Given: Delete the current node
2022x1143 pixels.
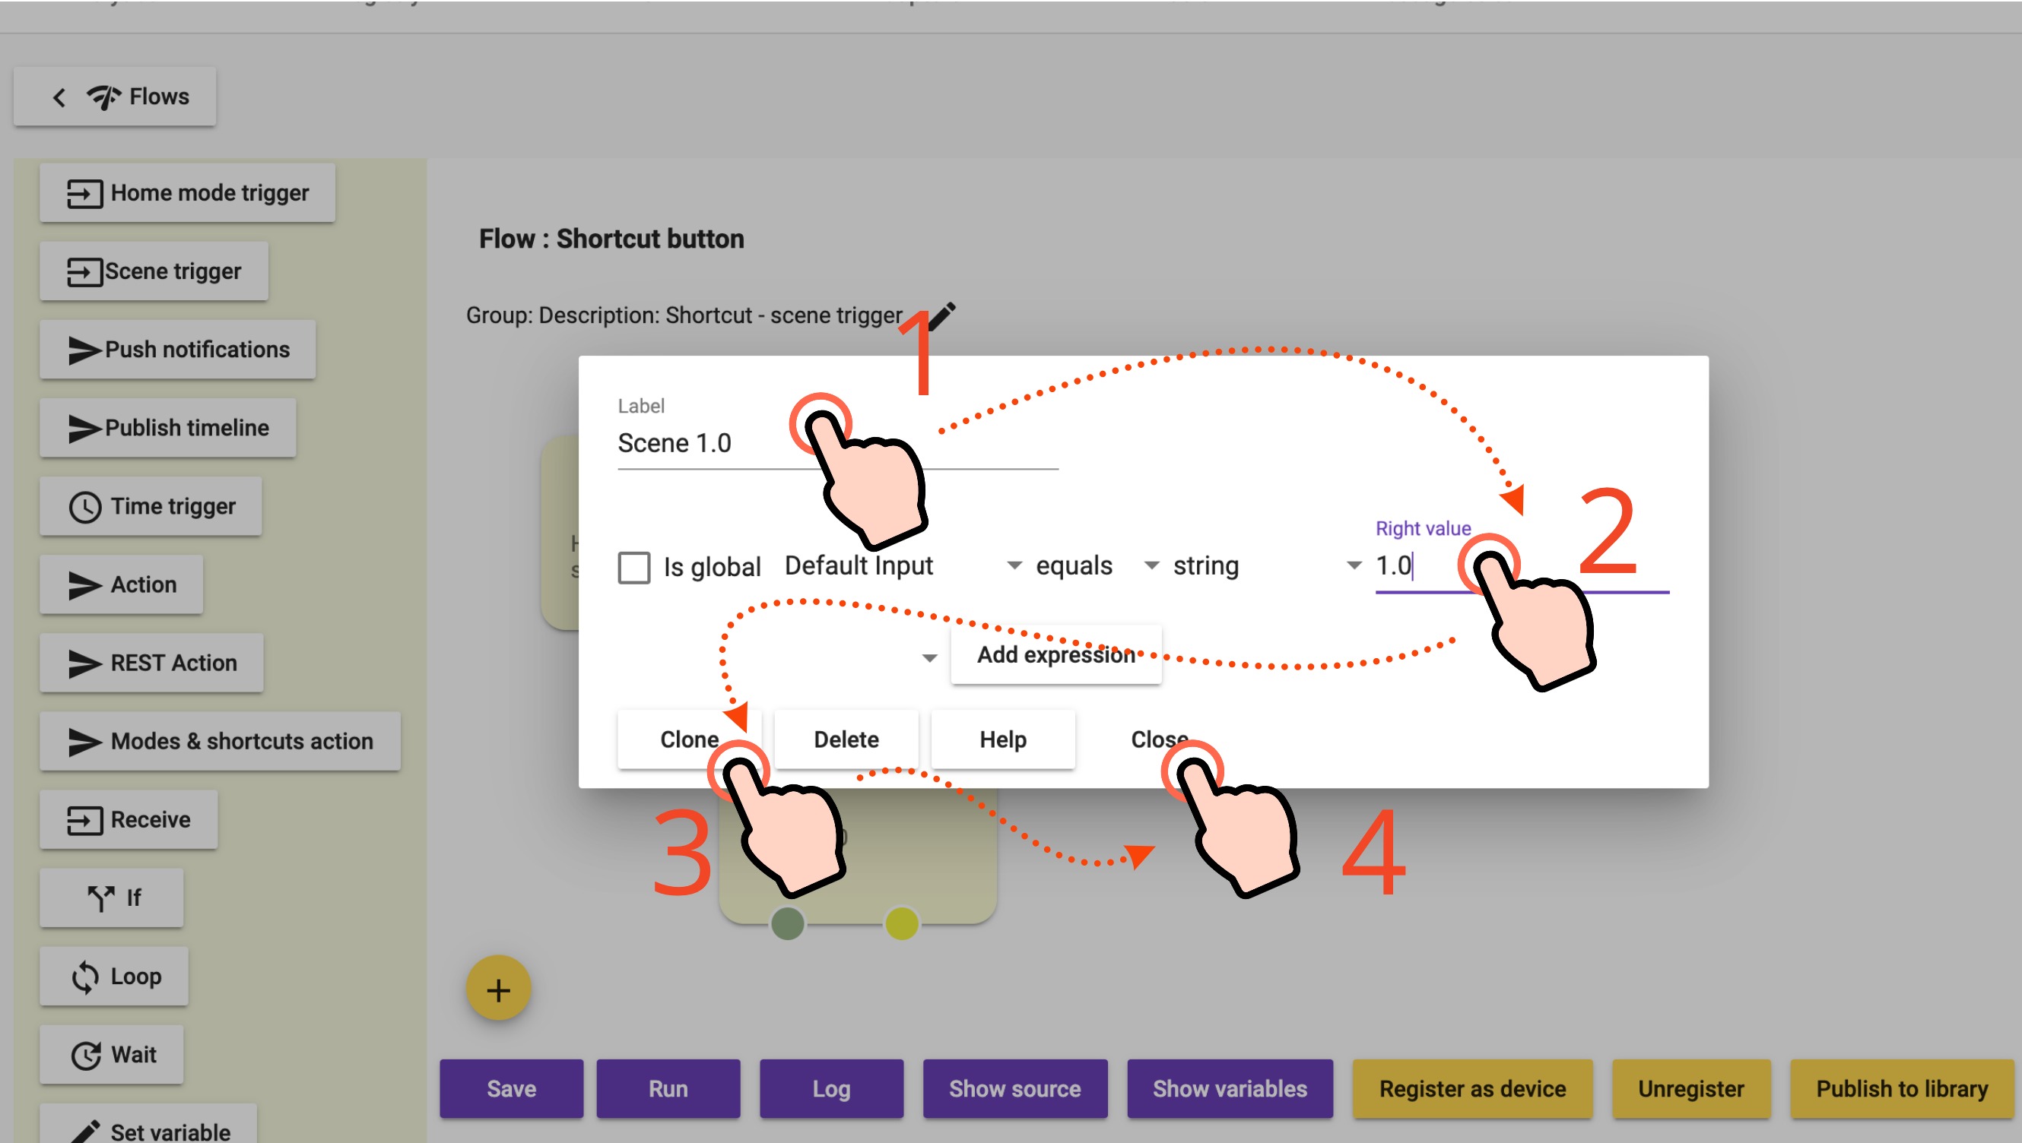Looking at the screenshot, I should pyautogui.click(x=846, y=740).
